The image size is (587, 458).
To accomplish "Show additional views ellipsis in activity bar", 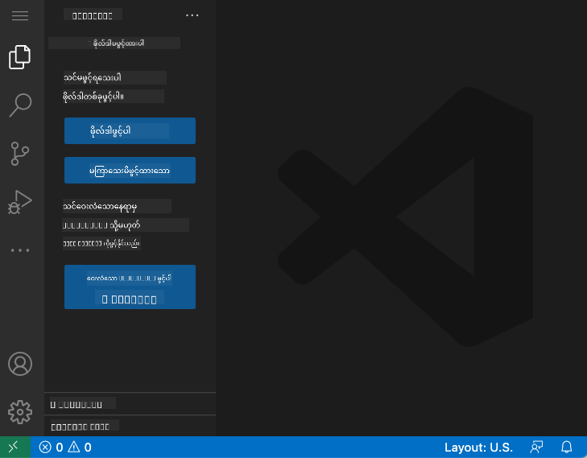I will coord(20,250).
